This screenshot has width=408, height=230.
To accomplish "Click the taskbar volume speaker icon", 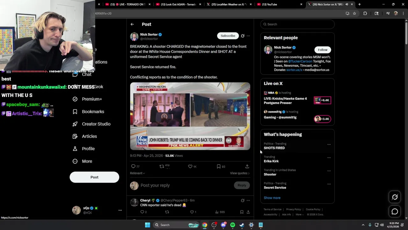I will (382, 225).
